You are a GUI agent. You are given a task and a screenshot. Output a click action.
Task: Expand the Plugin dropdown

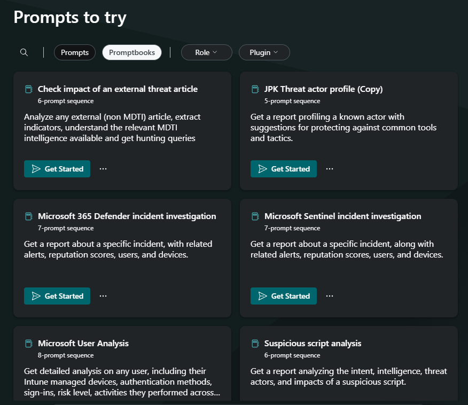click(264, 52)
